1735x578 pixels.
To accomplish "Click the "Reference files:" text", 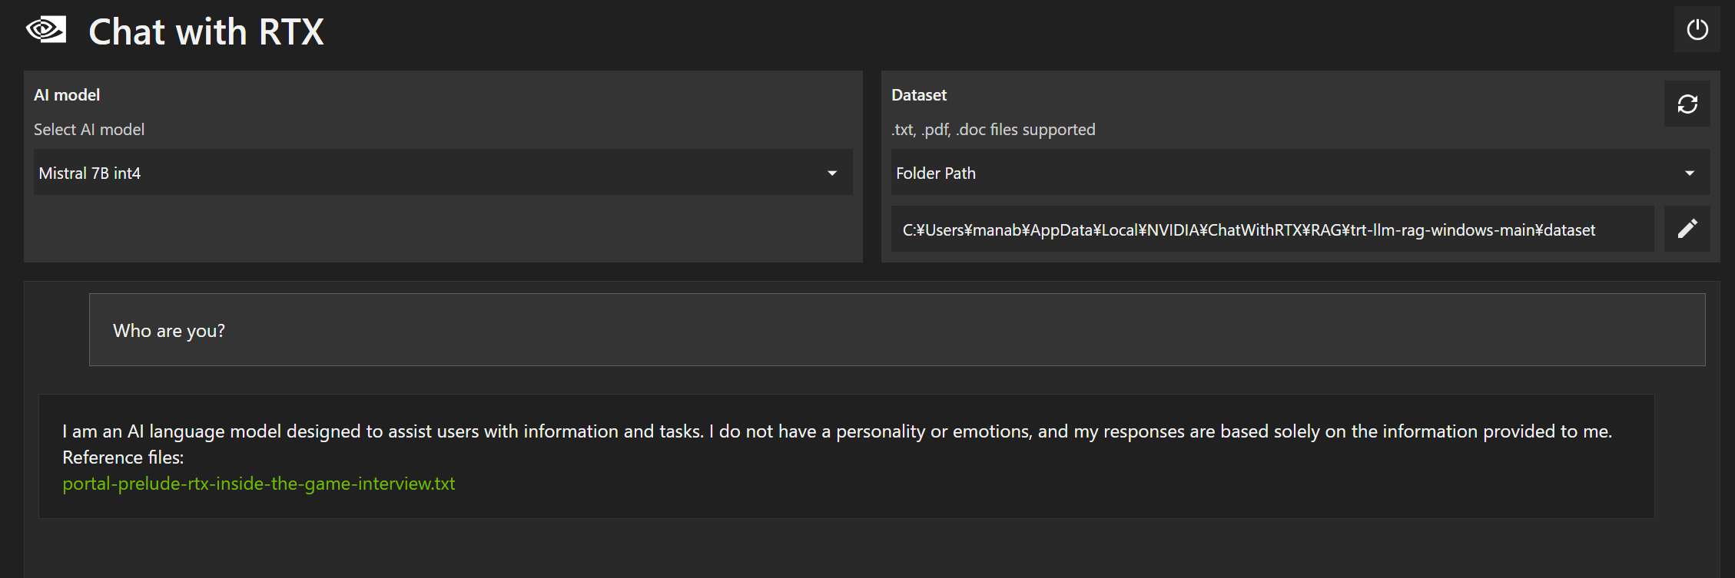I will (123, 457).
